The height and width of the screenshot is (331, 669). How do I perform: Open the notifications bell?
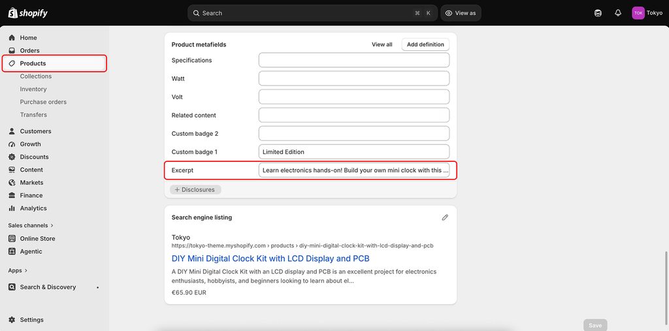coord(618,13)
